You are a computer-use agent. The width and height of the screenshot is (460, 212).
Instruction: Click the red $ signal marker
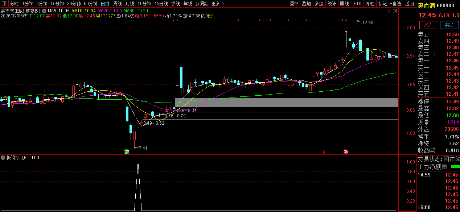pos(324,151)
